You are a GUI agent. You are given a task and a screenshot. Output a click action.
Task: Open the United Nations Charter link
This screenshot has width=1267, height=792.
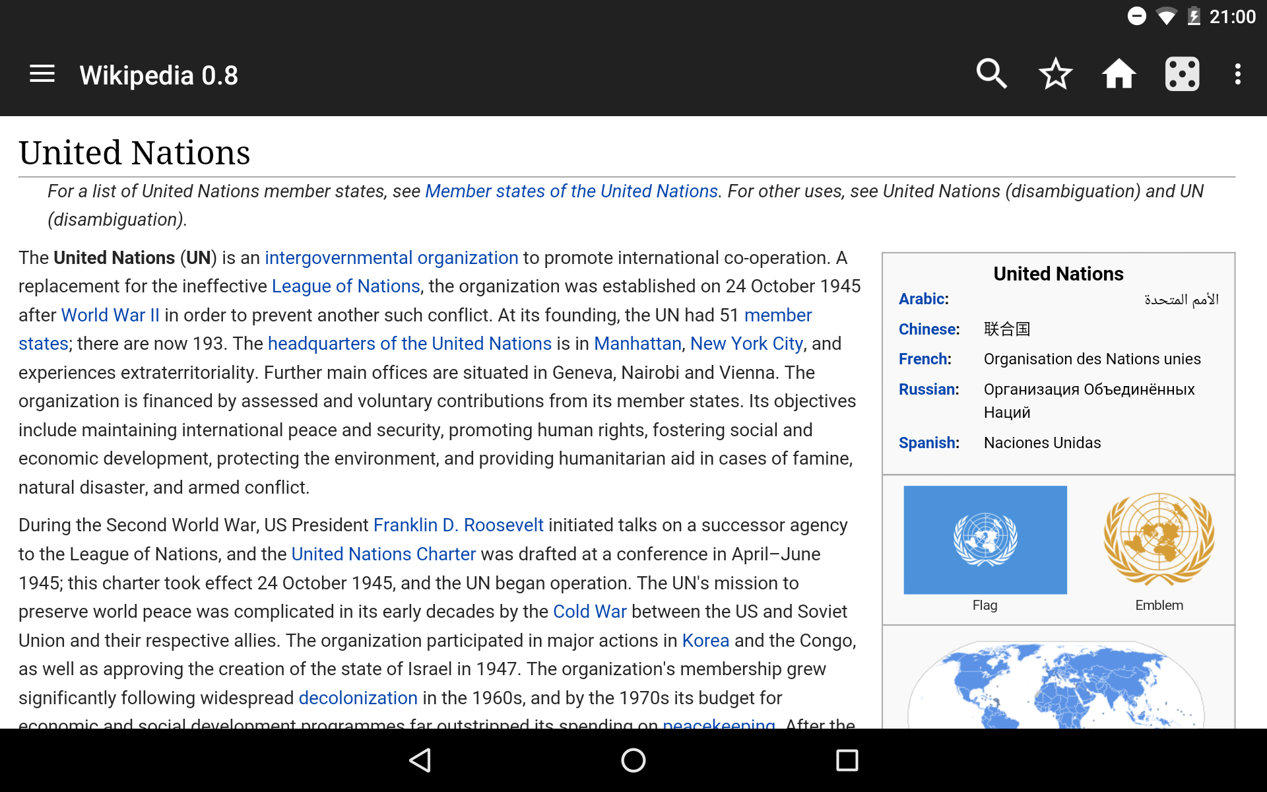click(x=383, y=554)
